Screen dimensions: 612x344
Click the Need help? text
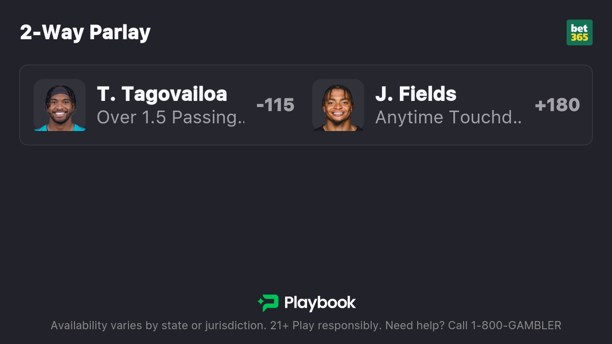pyautogui.click(x=415, y=325)
